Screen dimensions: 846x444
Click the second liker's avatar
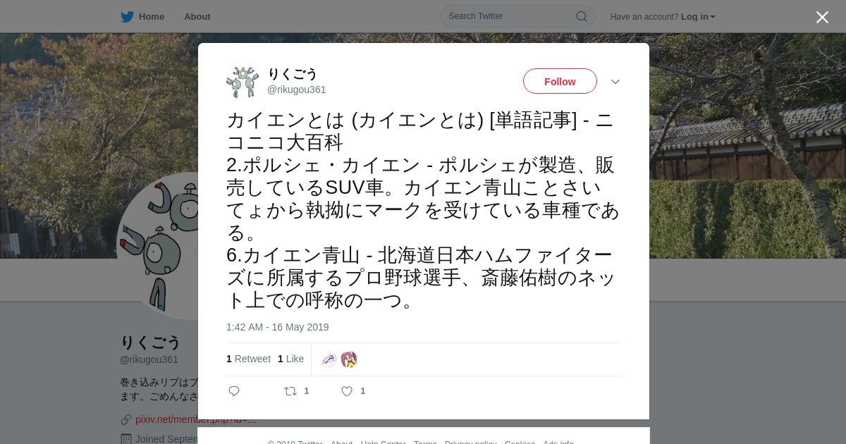point(349,359)
